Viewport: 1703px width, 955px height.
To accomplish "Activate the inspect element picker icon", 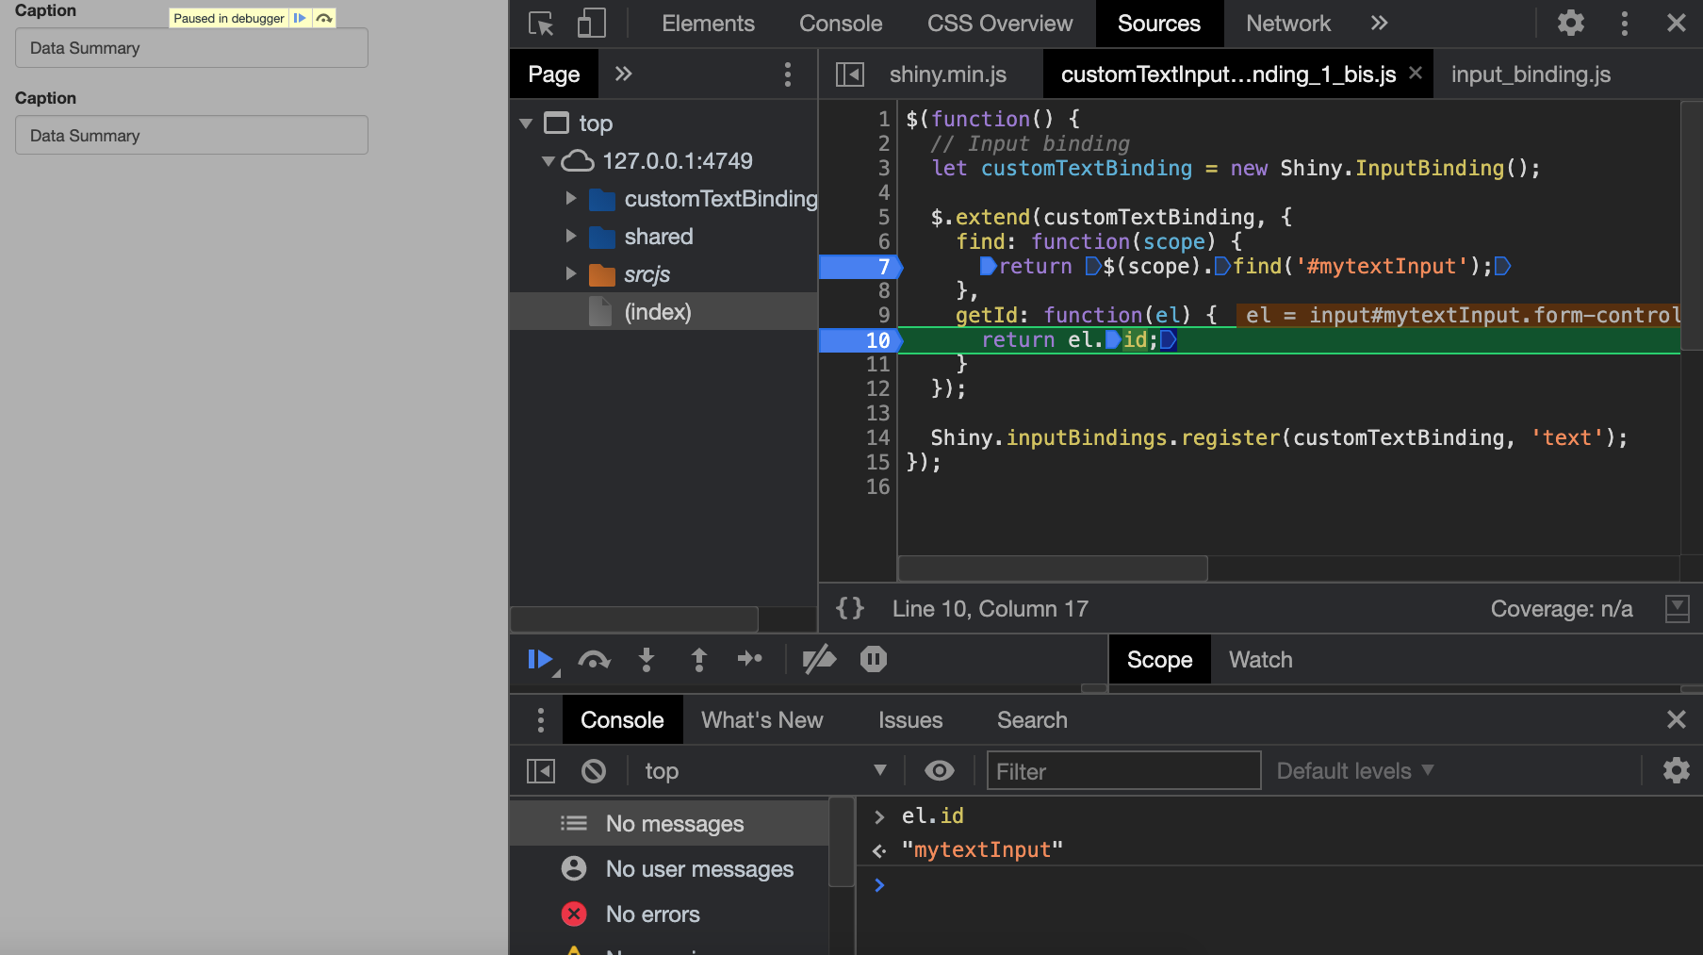I will (541, 23).
